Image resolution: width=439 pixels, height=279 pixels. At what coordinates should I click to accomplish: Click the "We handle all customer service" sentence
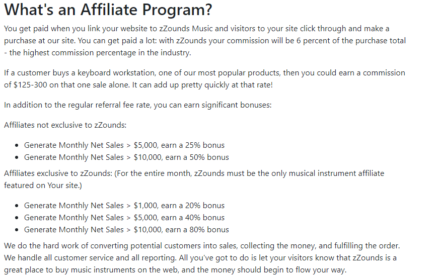pyautogui.click(x=91, y=258)
